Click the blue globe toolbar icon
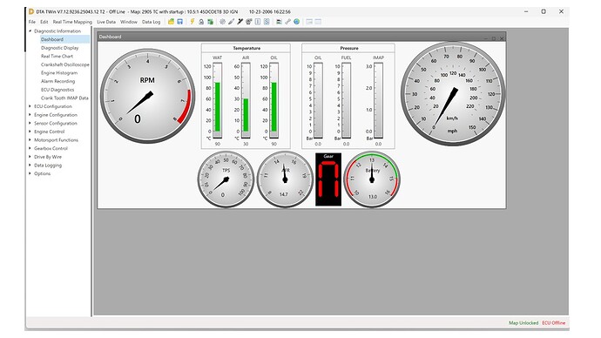This screenshot has height=338, width=601. (296, 22)
